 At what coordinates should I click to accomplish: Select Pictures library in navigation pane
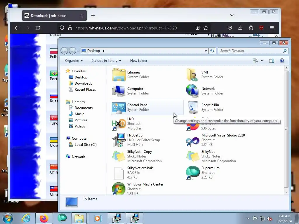tap(81, 120)
